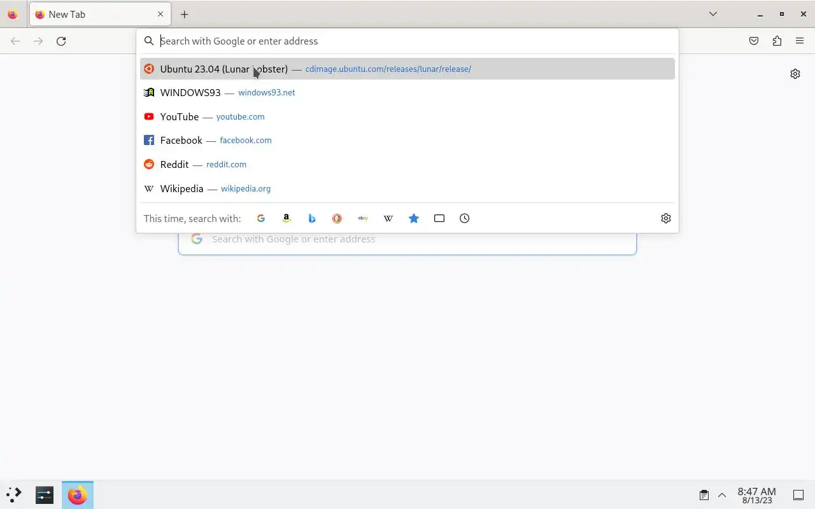This screenshot has width=815, height=509.
Task: Expand hidden system tray icons
Action: tap(722, 495)
